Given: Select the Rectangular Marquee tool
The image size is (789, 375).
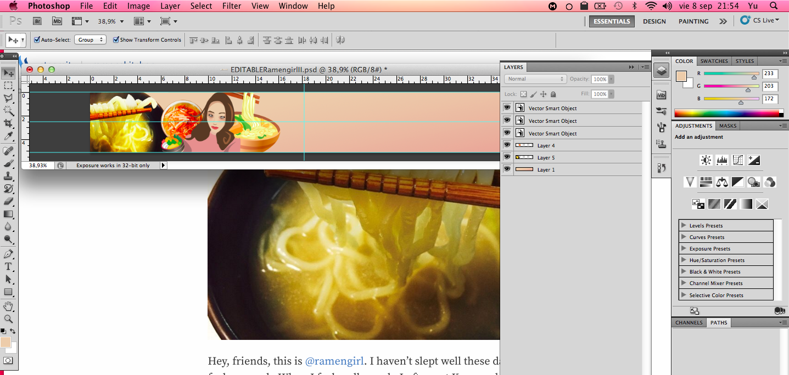Looking at the screenshot, I should pyautogui.click(x=8, y=86).
